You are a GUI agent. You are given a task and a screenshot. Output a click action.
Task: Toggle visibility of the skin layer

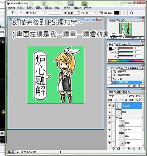pos(109,136)
